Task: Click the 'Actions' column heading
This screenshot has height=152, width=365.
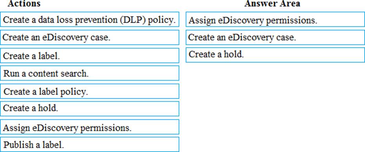Action: pyautogui.click(x=24, y=4)
